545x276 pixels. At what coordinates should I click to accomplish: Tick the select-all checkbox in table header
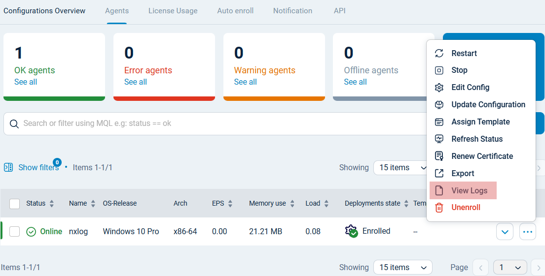tap(15, 204)
